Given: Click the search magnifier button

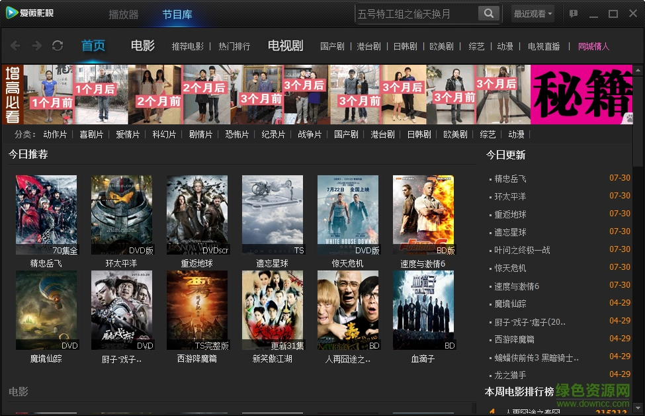Looking at the screenshot, I should pos(489,14).
